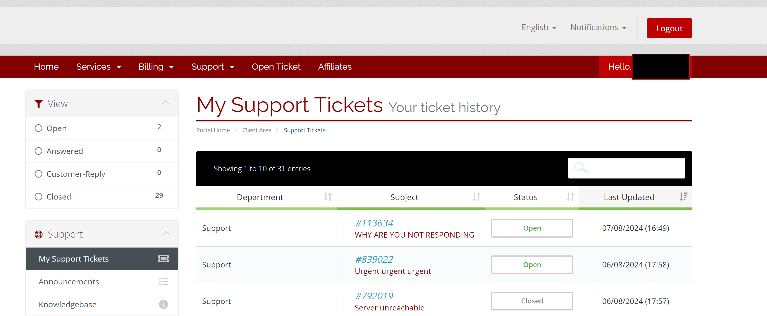This screenshot has height=316, width=767.
Task: Open Knowledgebase from the sidebar
Action: pyautogui.click(x=102, y=304)
